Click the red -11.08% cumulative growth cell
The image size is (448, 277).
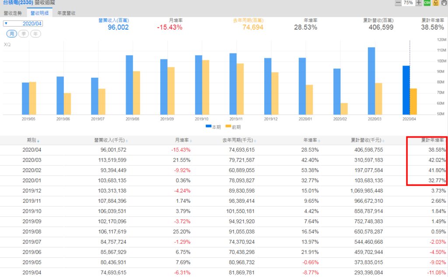pyautogui.click(x=436, y=273)
